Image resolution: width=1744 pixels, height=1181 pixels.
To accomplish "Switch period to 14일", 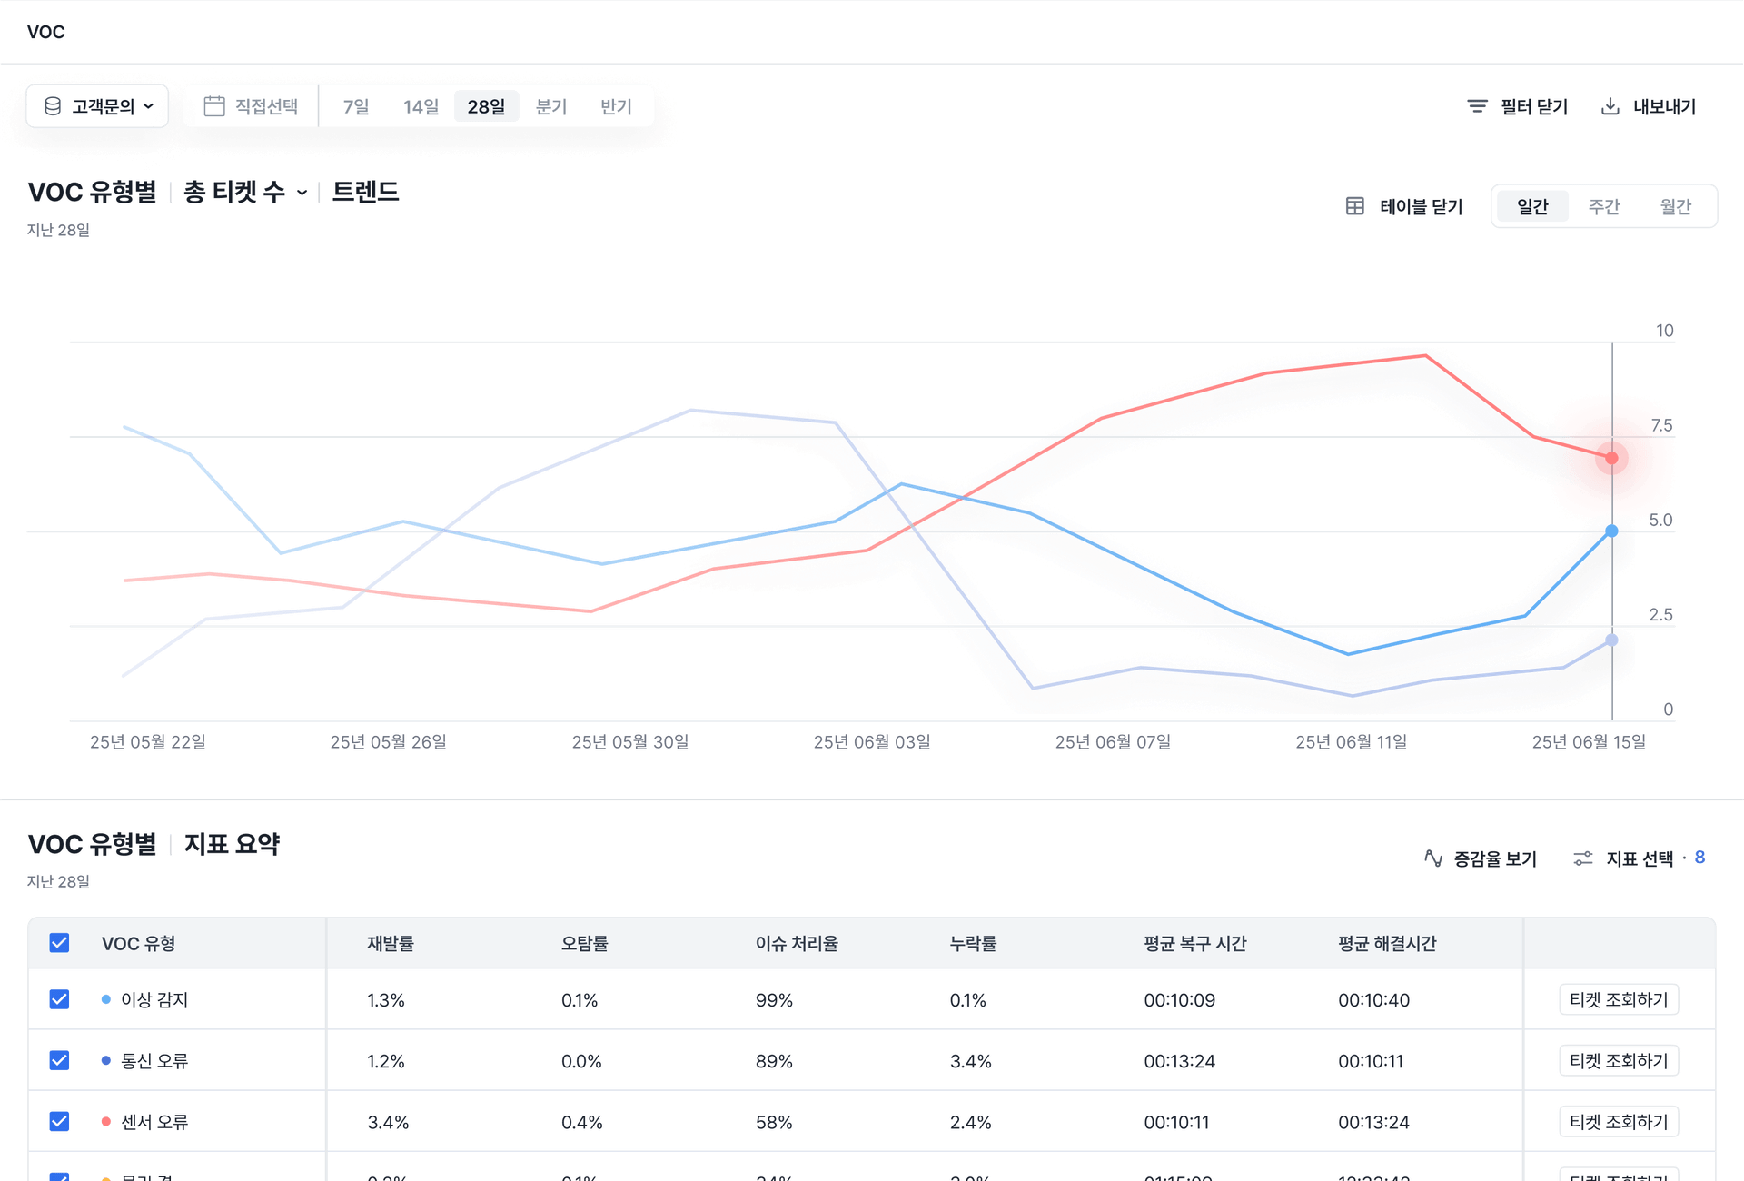I will click(421, 106).
